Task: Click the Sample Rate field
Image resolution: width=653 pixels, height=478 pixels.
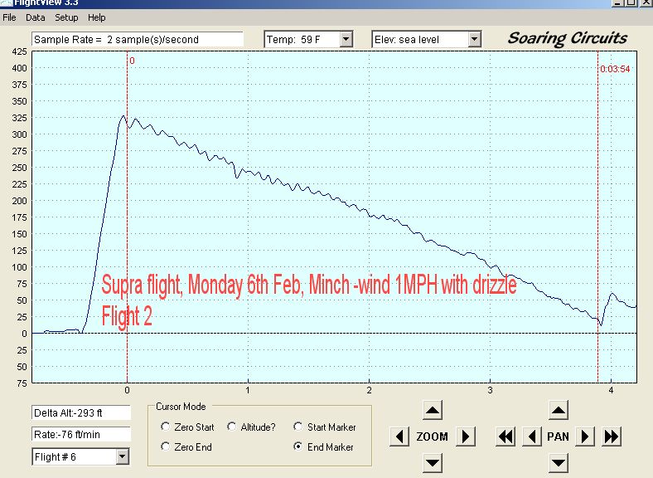Action: tap(137, 40)
